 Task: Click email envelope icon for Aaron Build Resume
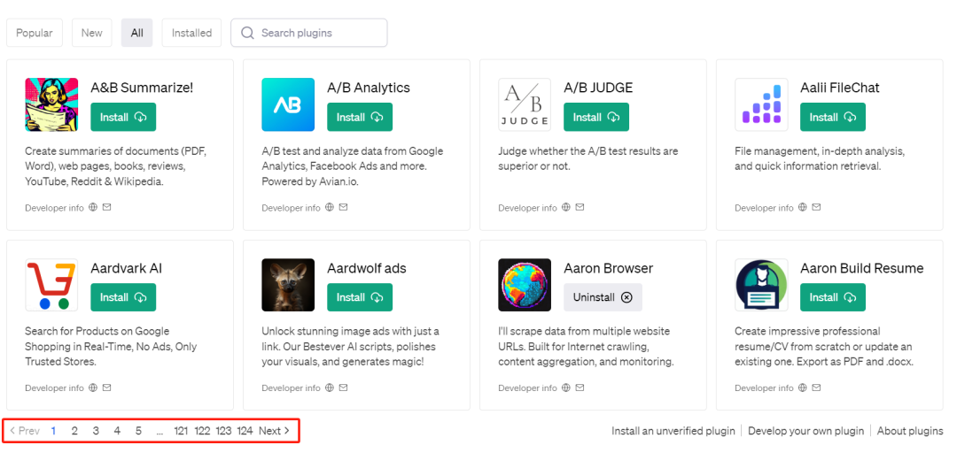pyautogui.click(x=817, y=388)
